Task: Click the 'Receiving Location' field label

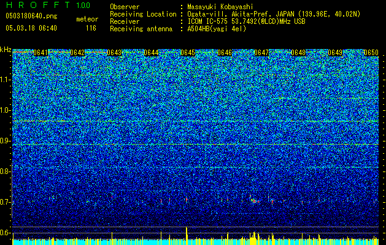Action: click(x=143, y=14)
